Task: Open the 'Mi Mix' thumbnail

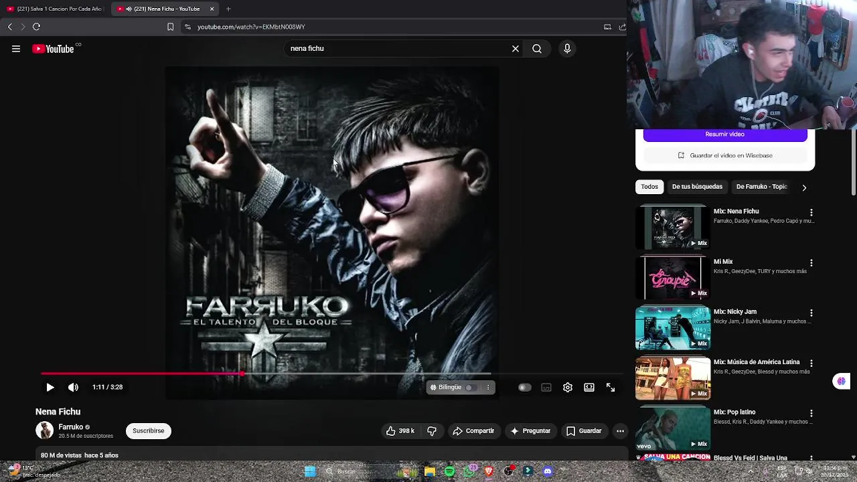Action: (673, 277)
